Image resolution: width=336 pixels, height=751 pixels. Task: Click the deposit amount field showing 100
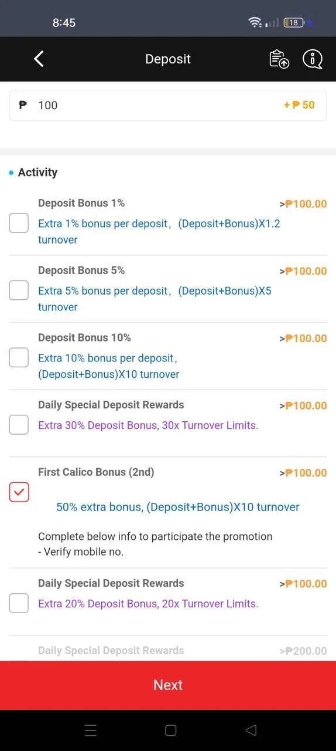168,105
